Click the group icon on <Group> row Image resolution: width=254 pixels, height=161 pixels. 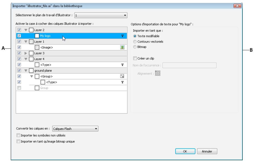coord(122,76)
